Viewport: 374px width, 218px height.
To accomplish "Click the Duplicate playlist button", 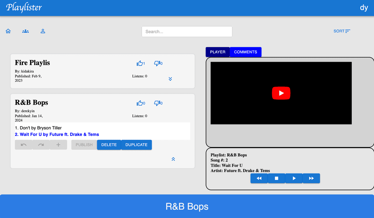I will tap(136, 145).
